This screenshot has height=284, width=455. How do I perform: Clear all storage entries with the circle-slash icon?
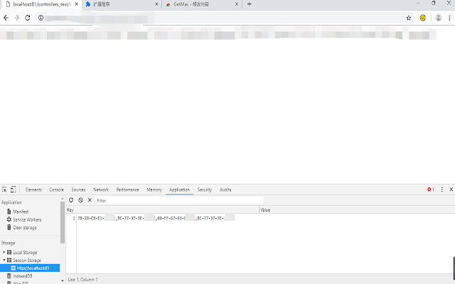[x=80, y=200]
